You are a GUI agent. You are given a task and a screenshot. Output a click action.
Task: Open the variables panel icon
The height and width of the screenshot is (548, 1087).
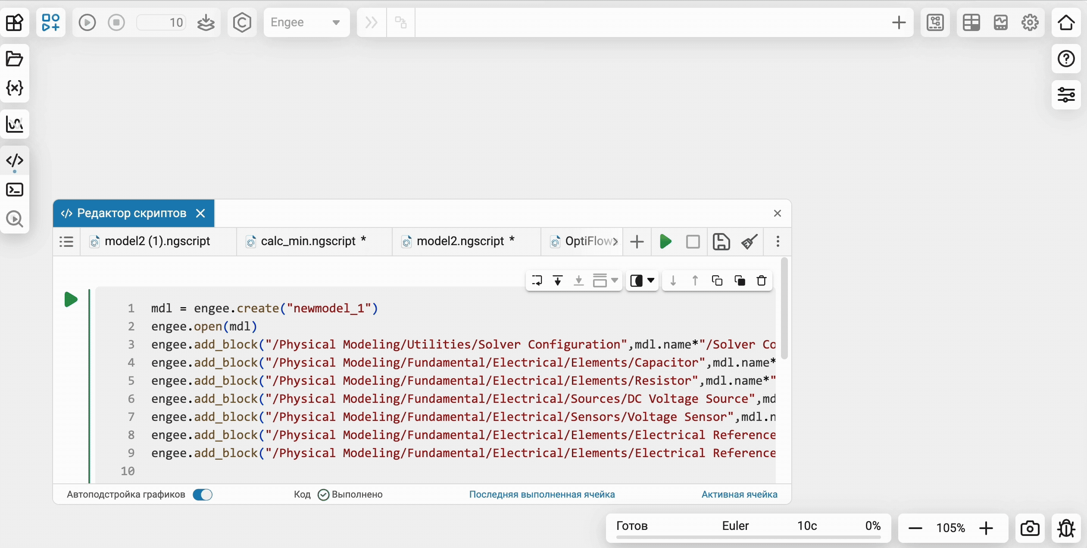(14, 88)
